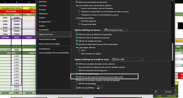Toggle Afficher les symboles du plan

(77, 80)
